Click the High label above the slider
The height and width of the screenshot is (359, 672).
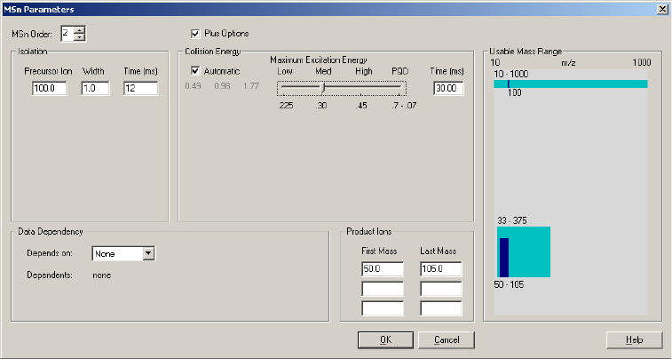[363, 71]
